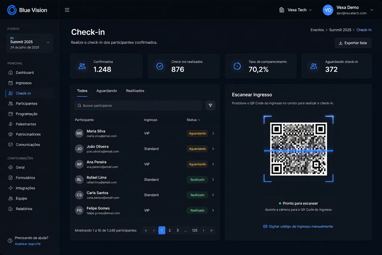Screen dimensions: 382x255
Task: Click the Participantes people icon in sidebar
Action: [x=11, y=103]
